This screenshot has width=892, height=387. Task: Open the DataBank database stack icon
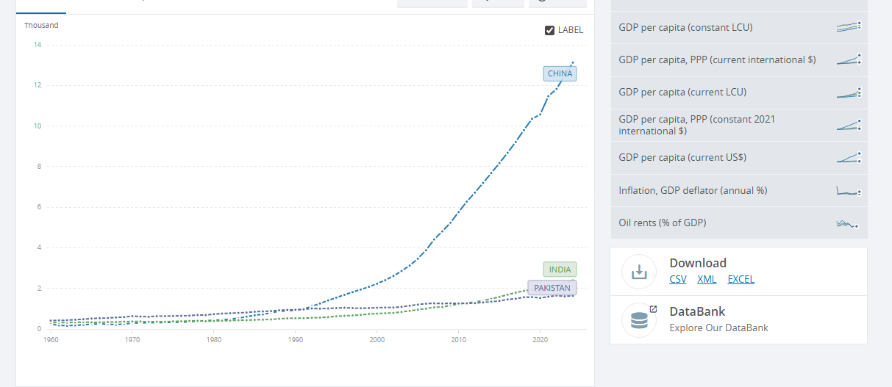pyautogui.click(x=639, y=319)
